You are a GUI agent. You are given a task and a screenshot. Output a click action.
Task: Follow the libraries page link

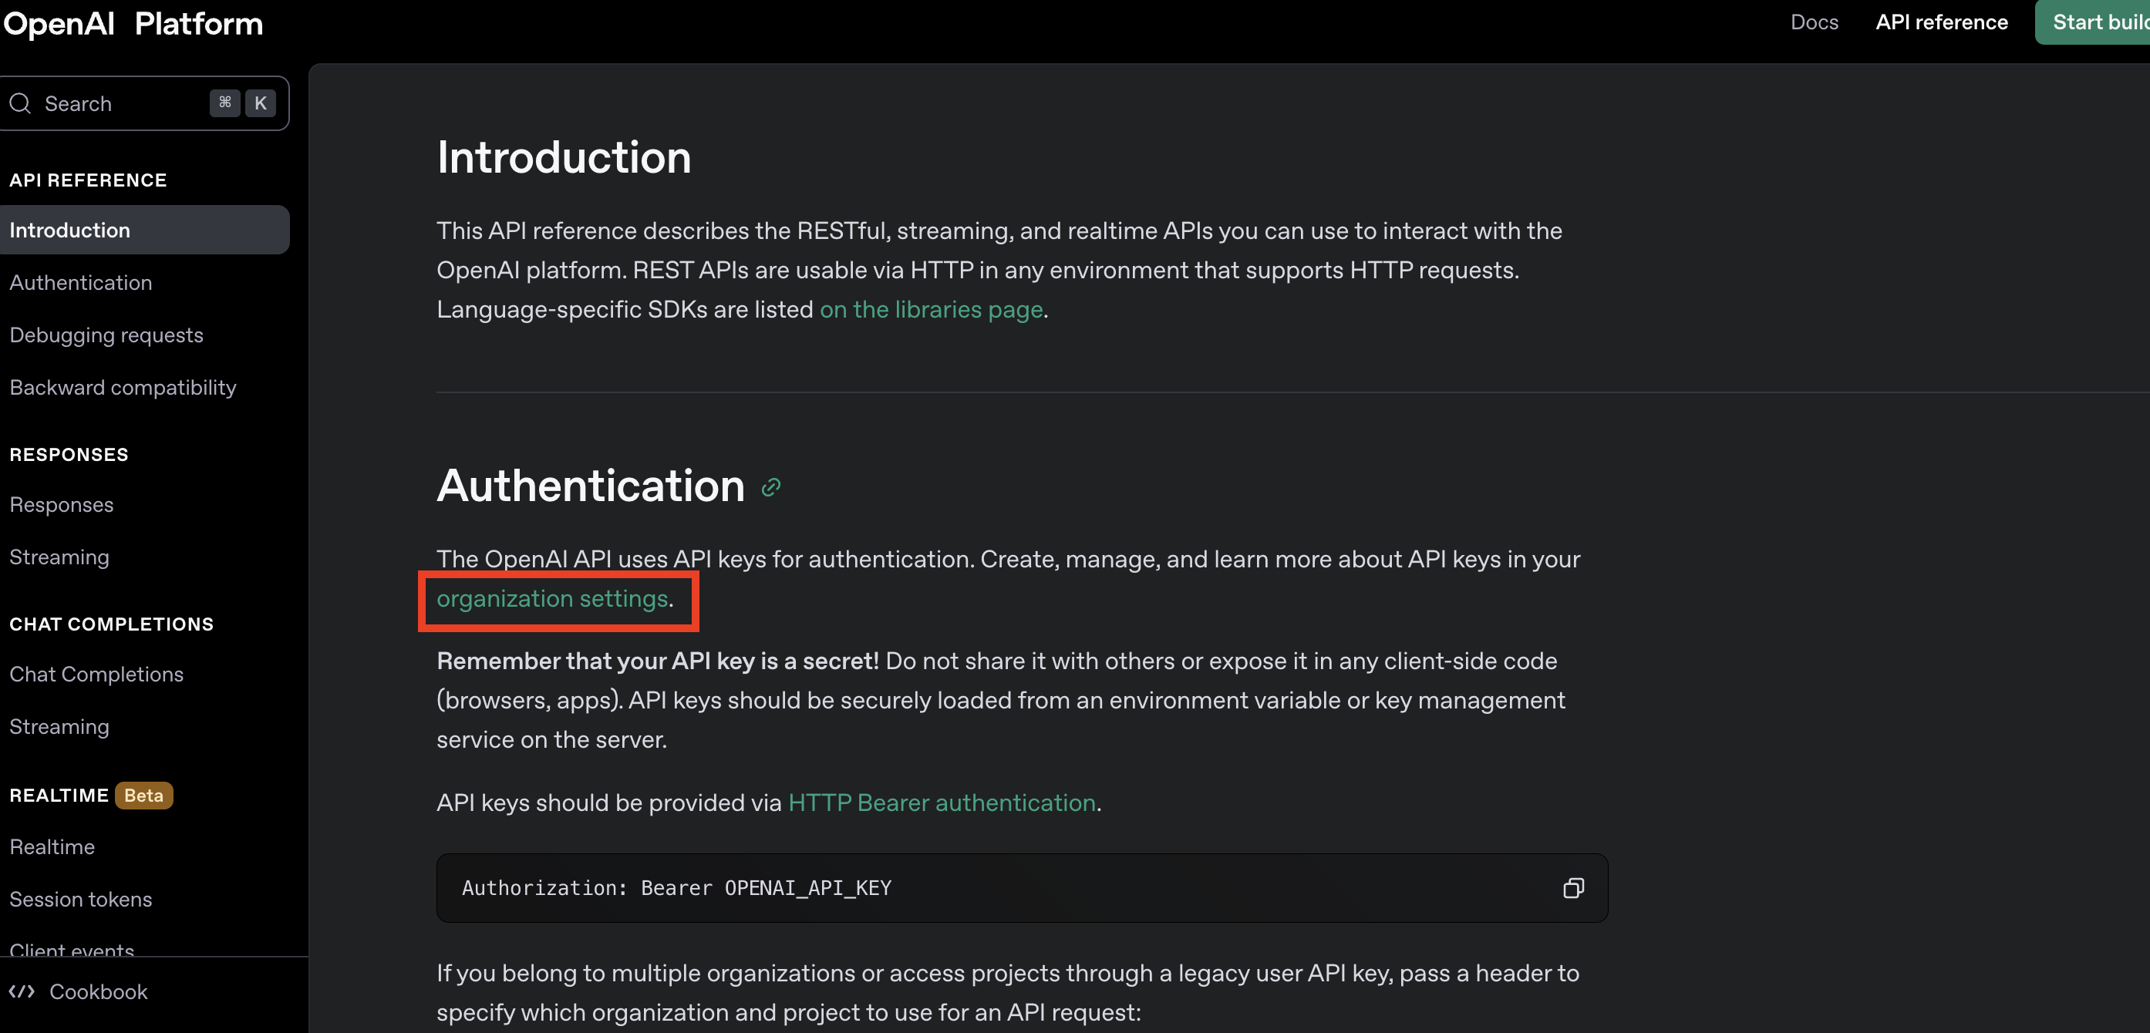coord(931,310)
